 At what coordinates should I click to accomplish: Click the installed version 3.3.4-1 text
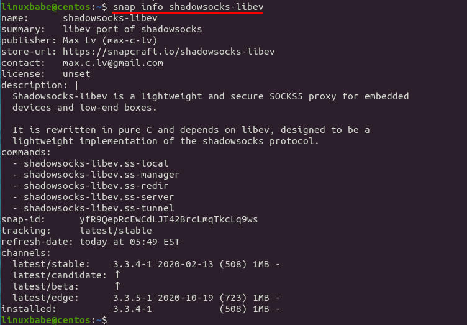tap(132, 309)
